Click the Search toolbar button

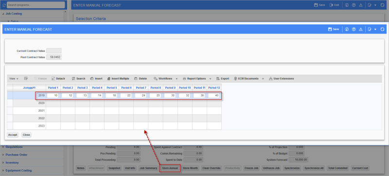79,79
